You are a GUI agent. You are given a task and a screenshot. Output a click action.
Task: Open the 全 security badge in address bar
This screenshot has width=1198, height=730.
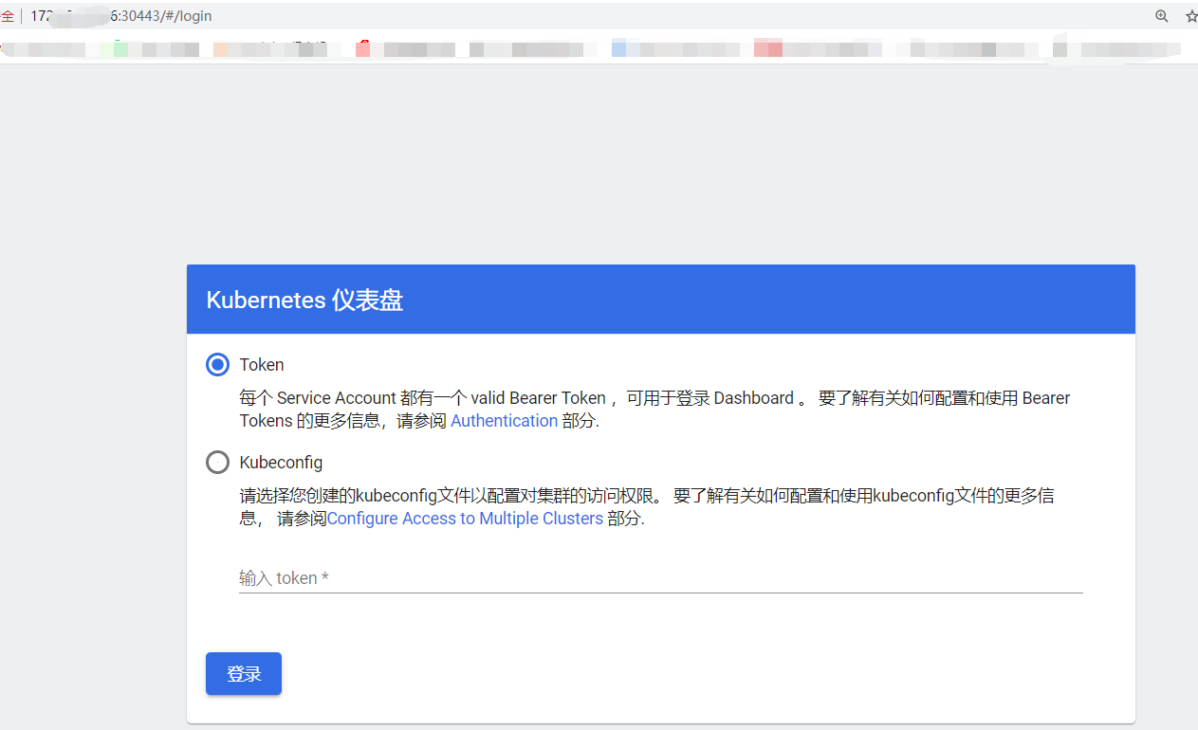[9, 15]
